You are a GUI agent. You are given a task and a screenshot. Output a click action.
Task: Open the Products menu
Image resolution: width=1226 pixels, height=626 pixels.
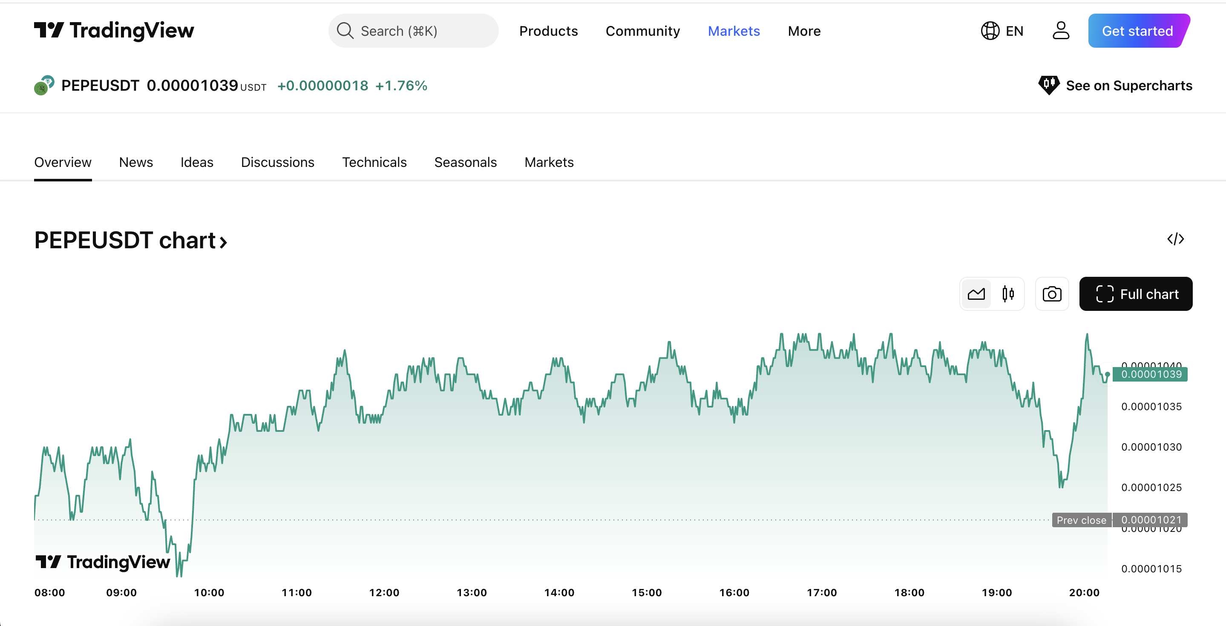[x=548, y=31]
